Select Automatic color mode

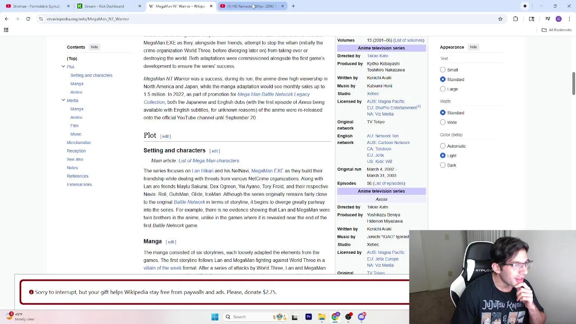(443, 146)
